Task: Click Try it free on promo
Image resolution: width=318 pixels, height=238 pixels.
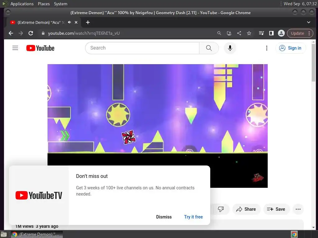Action: [x=193, y=217]
